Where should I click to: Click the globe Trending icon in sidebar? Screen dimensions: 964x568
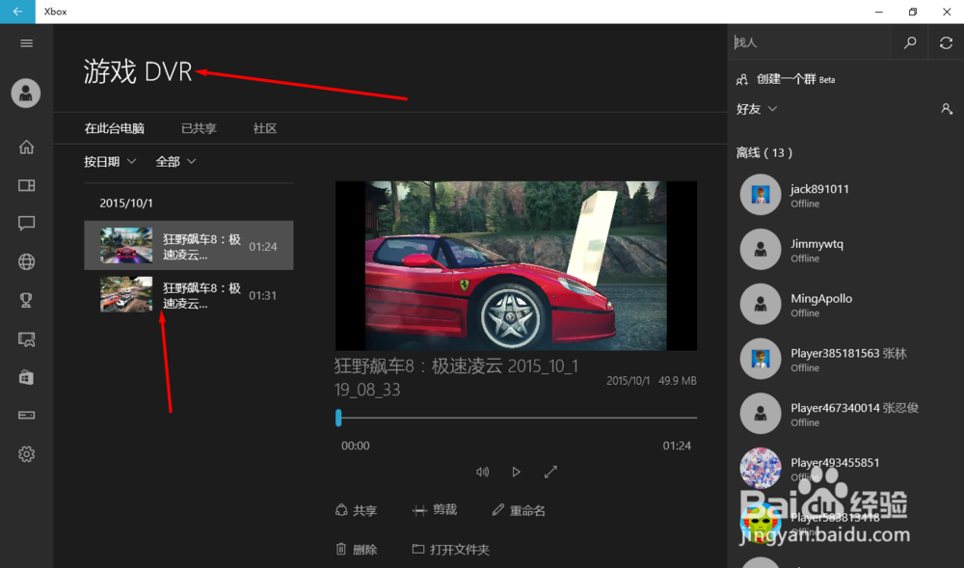click(x=26, y=261)
